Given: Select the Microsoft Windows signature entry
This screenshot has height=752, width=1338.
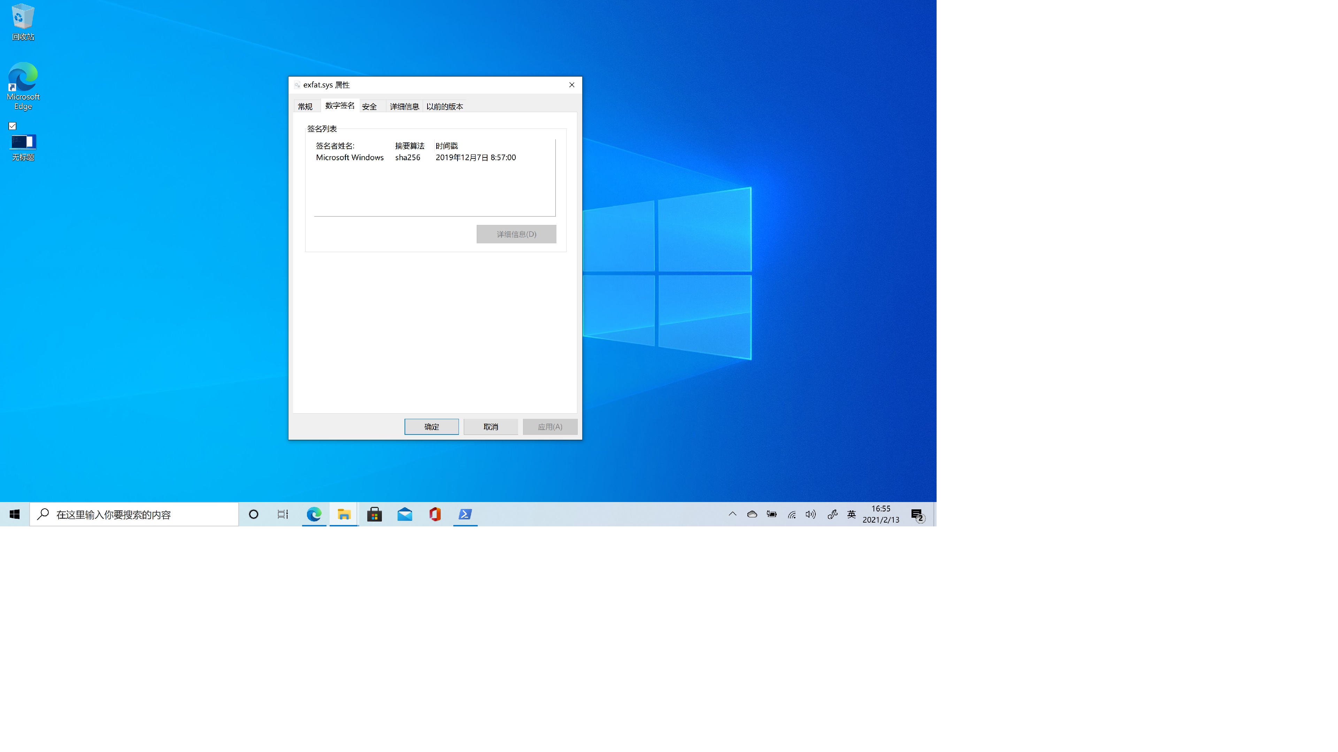Looking at the screenshot, I should click(349, 157).
